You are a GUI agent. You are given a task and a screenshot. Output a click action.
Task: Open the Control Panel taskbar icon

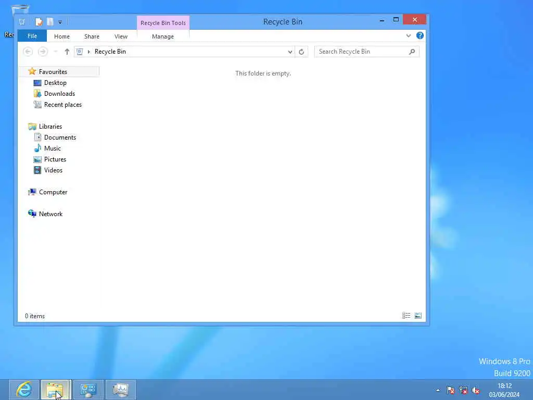(88, 390)
